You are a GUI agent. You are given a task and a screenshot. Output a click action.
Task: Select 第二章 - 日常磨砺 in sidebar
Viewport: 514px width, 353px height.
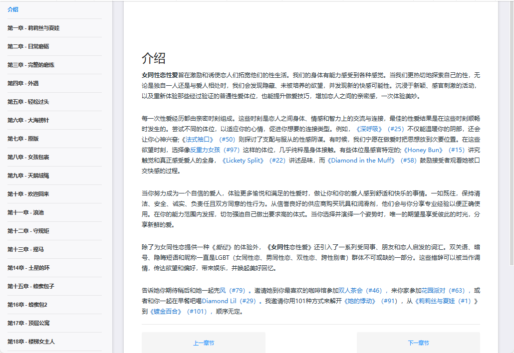[28, 46]
